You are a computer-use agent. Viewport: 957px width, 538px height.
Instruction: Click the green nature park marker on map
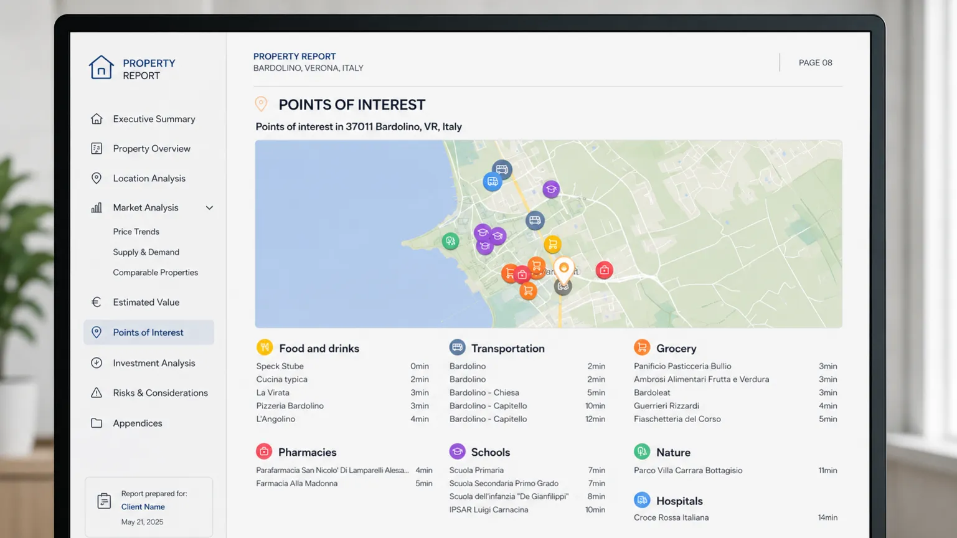pyautogui.click(x=450, y=241)
